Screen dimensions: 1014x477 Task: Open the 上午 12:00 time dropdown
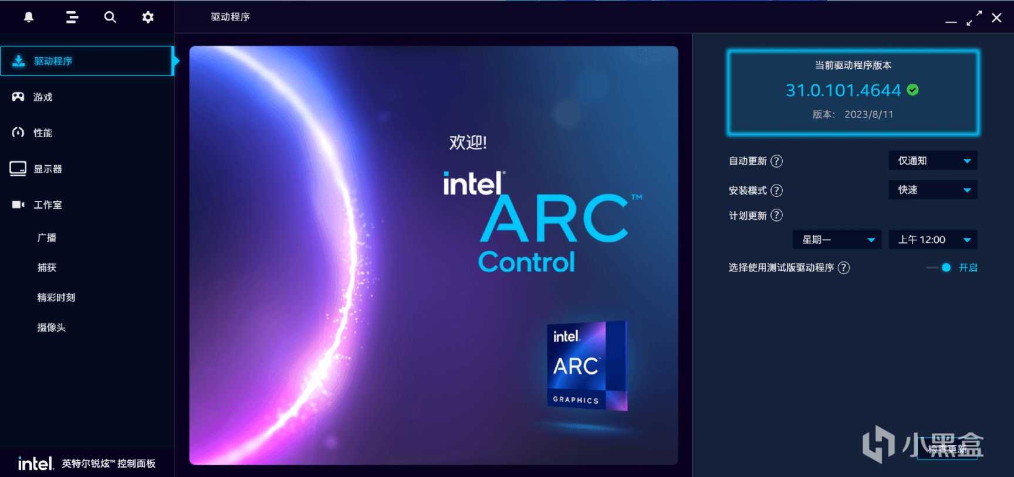(933, 240)
